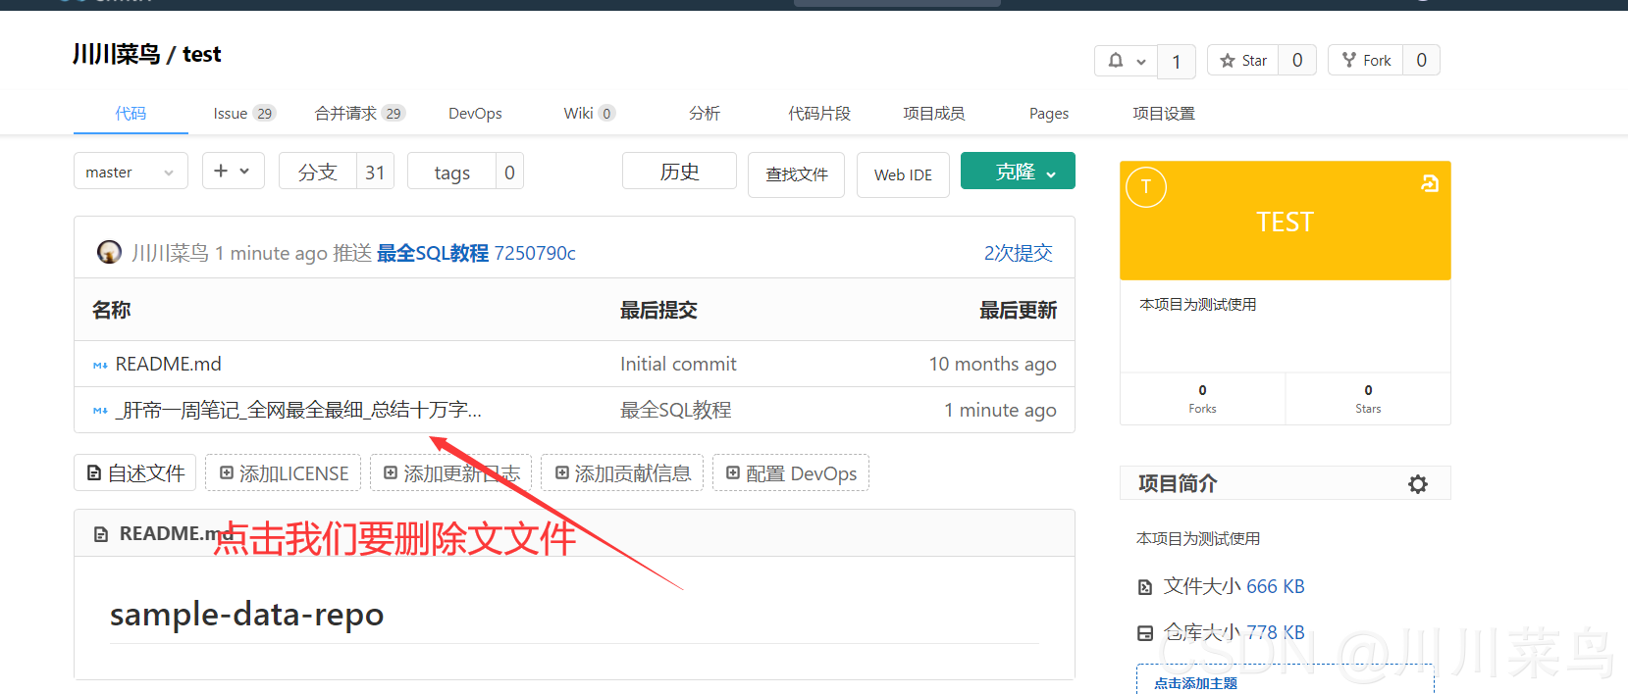Open the Web IDE button
The width and height of the screenshot is (1628, 694).
[903, 174]
